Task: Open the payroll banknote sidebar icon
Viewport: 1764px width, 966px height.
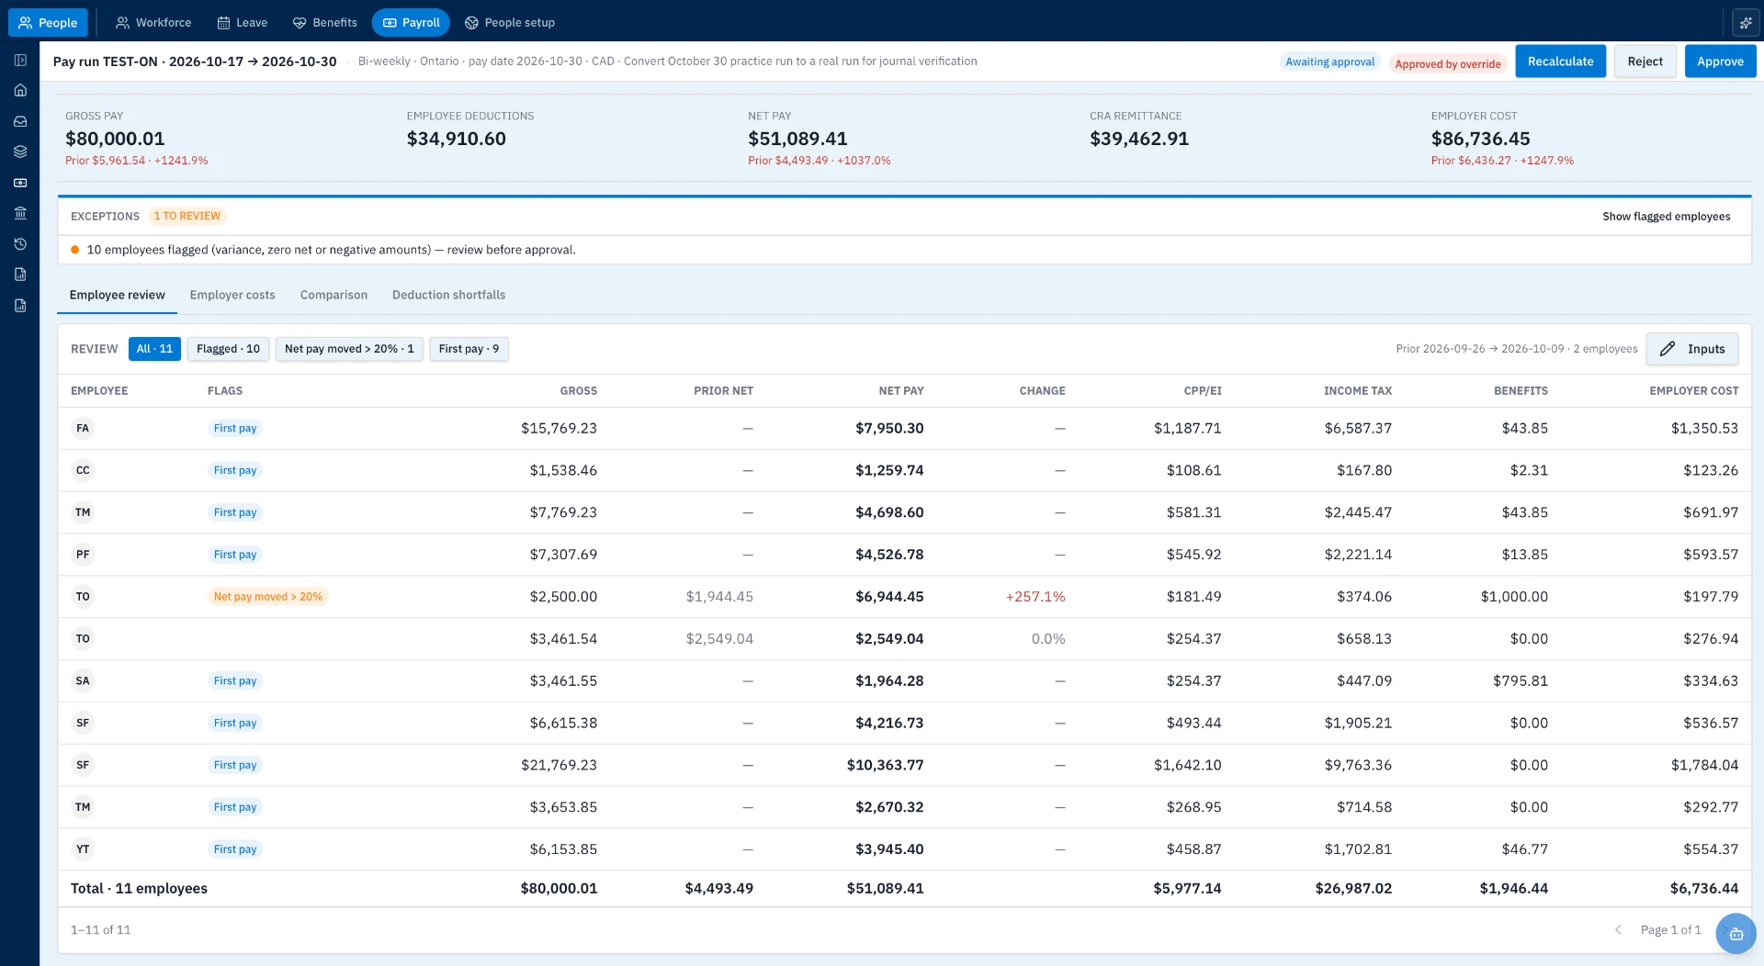Action: pos(20,183)
